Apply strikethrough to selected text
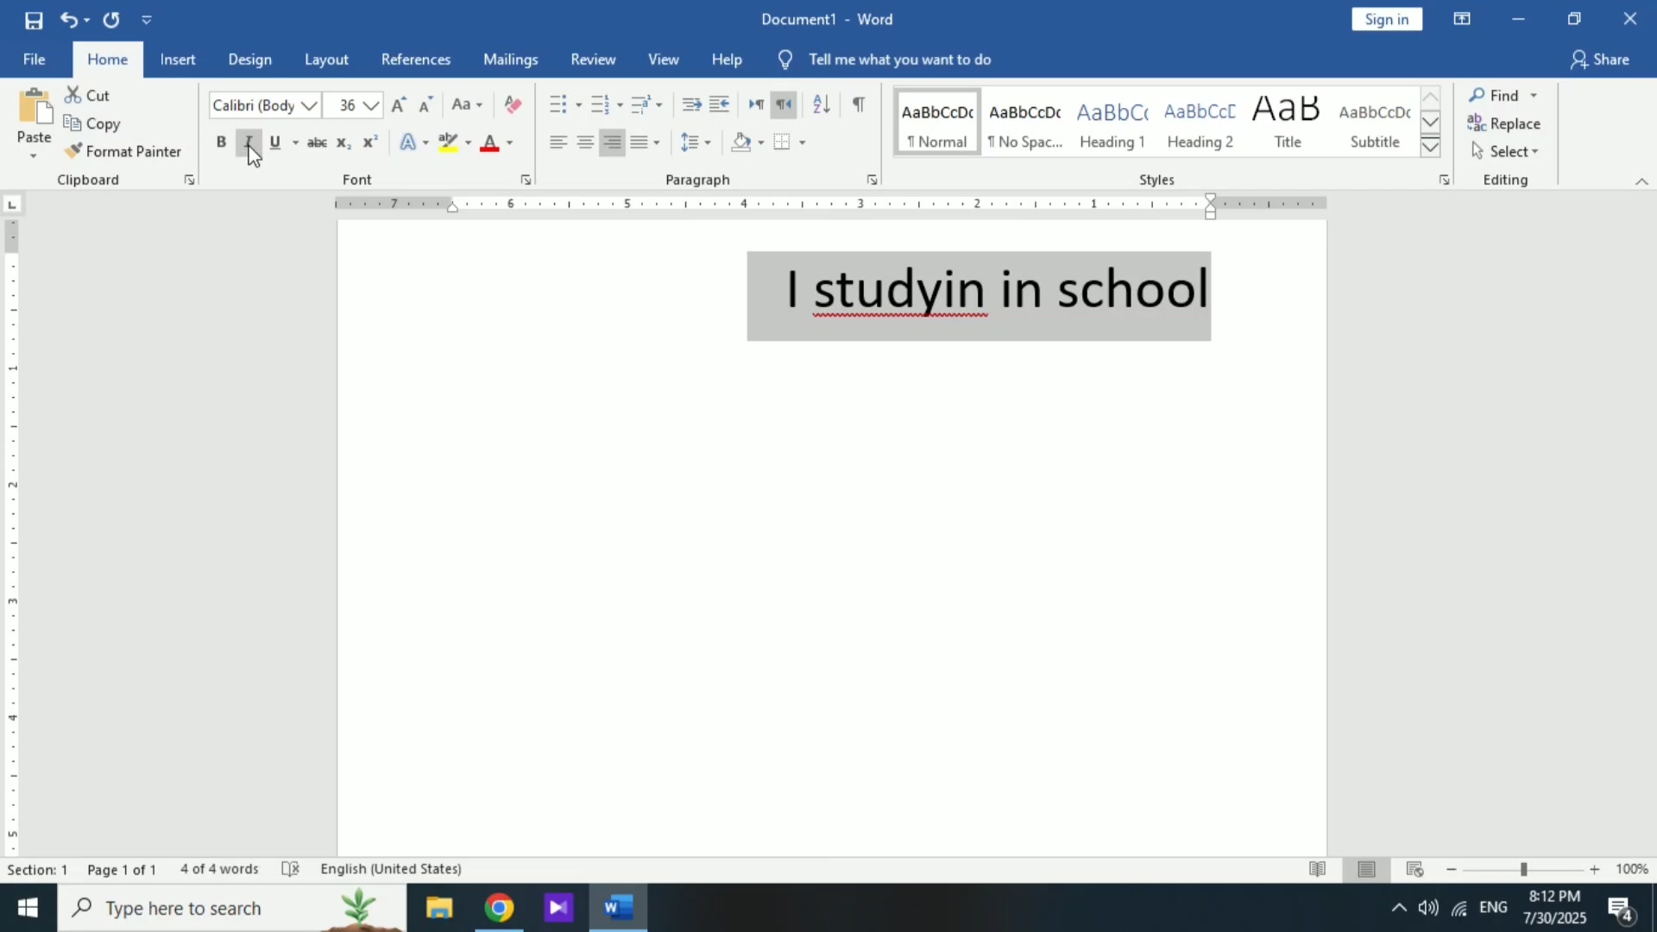1657x932 pixels. 317,142
